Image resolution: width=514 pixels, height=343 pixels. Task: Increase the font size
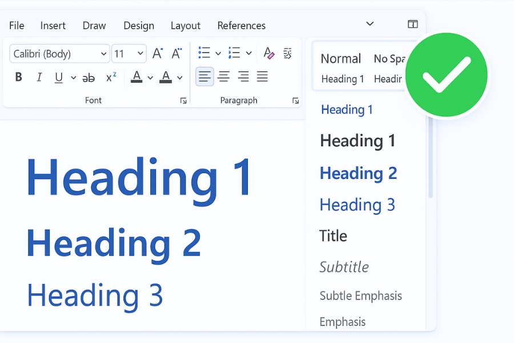pos(157,53)
